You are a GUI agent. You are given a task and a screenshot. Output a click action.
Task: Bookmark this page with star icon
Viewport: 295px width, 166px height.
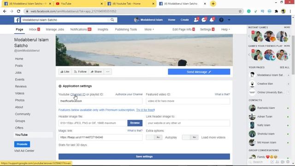tap(240, 11)
